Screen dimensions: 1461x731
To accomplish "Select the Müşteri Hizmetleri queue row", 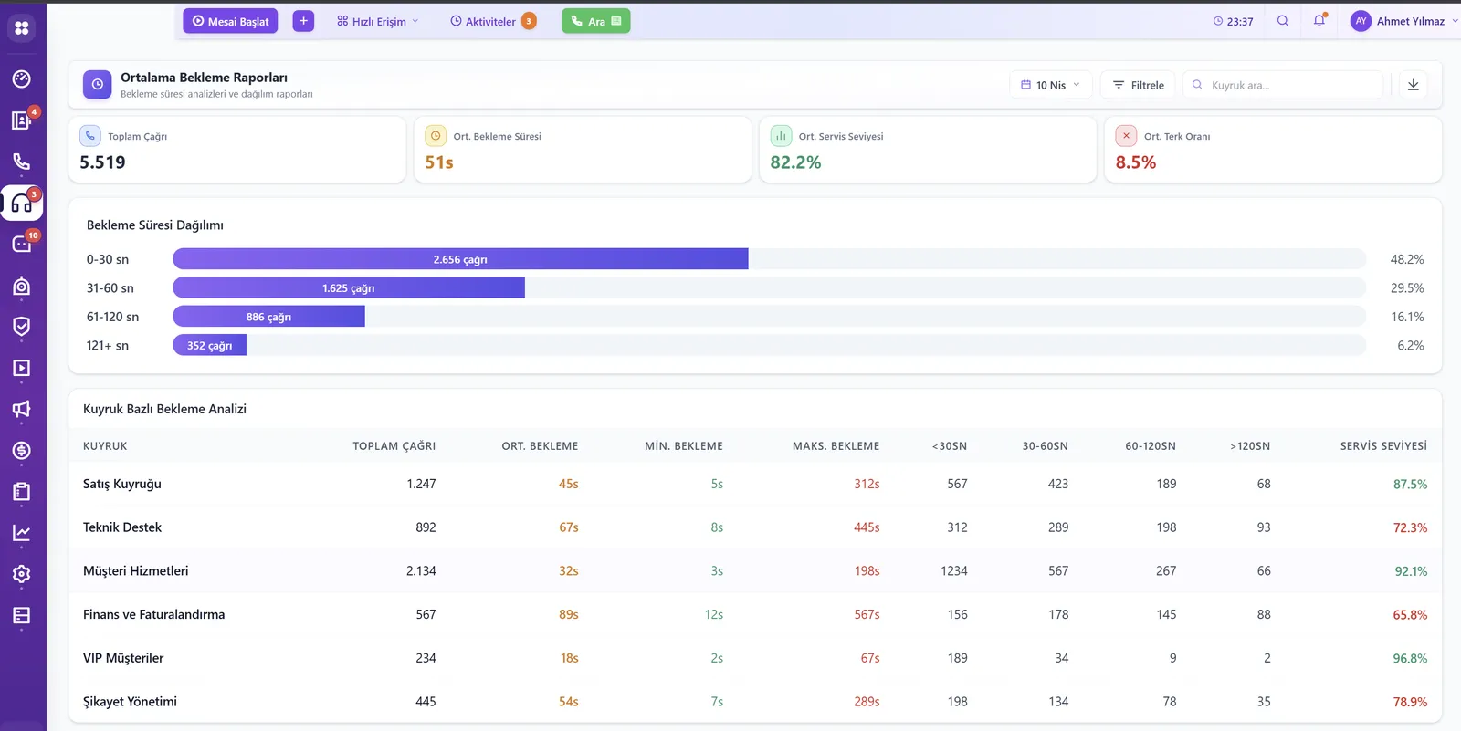I will point(755,571).
